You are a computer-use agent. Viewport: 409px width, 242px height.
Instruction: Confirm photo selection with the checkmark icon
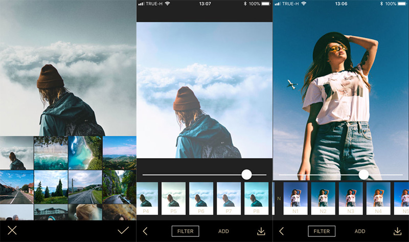(x=123, y=230)
